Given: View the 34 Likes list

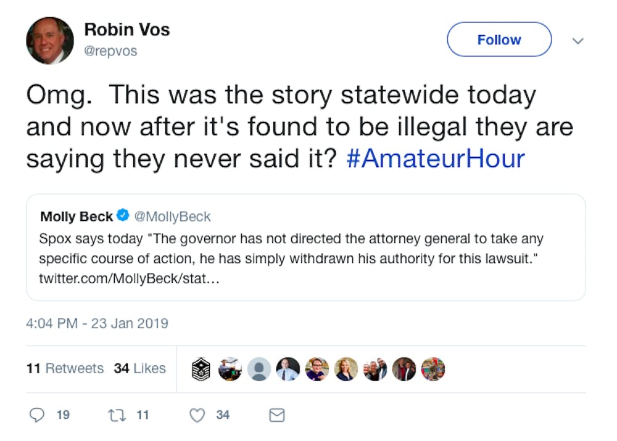Looking at the screenshot, I should coord(139,368).
